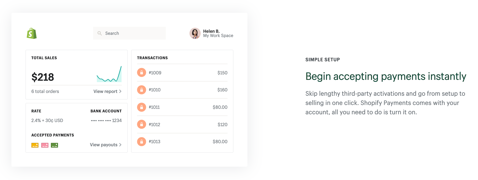Image resolution: width=478 pixels, height=180 pixels.
Task: Focus the Search input field
Action: point(134,33)
